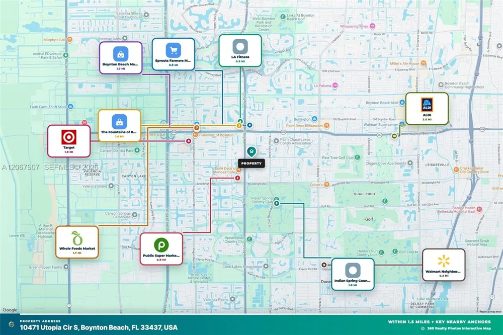Click the Canyon Springs Clubhouse pin
The height and width of the screenshot is (335, 503).
click(x=135, y=215)
